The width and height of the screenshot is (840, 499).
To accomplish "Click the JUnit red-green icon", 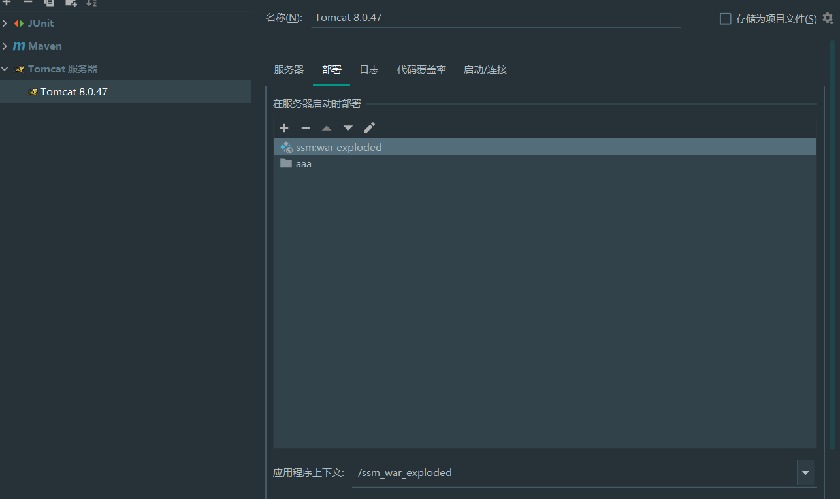I will point(19,24).
